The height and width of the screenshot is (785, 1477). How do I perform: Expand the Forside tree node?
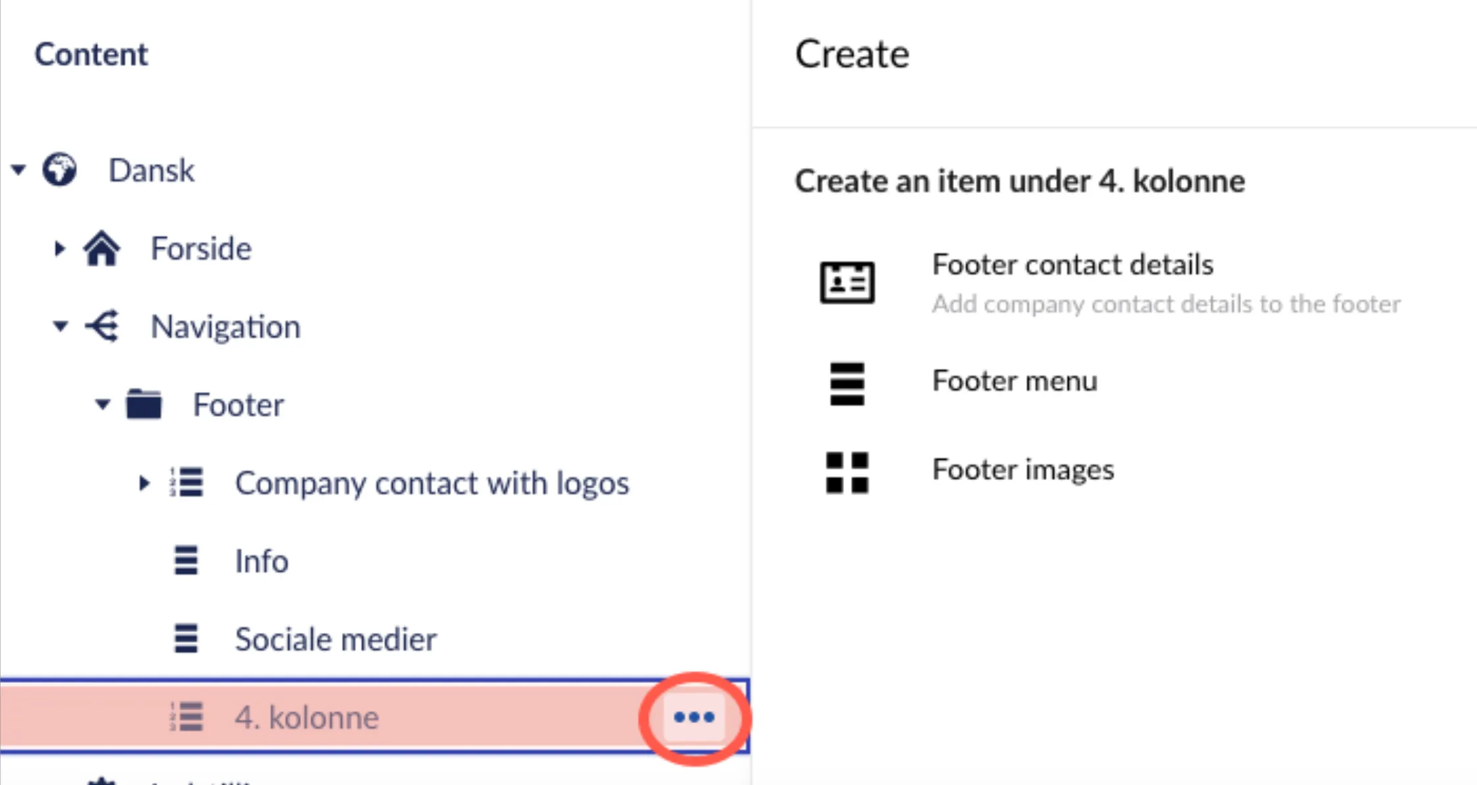(60, 248)
